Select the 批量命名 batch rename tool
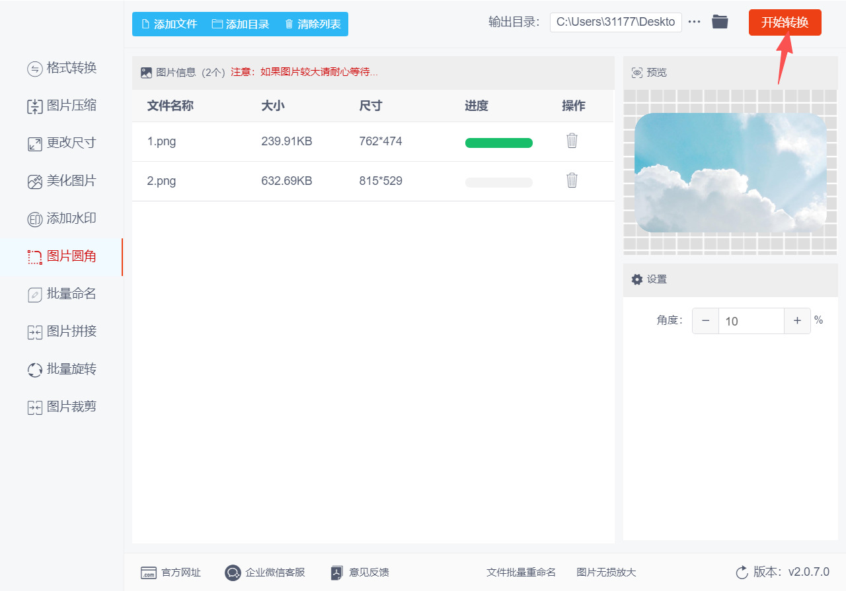The height and width of the screenshot is (591, 846). 63,294
